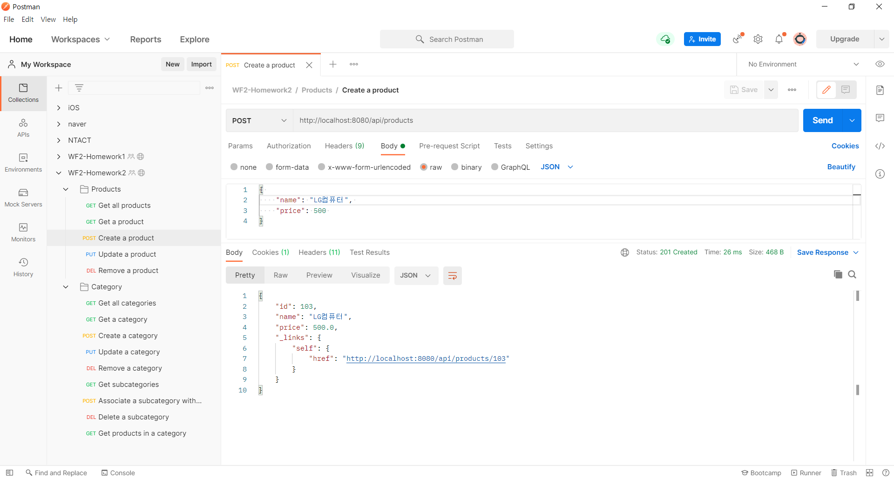Open tab options three-dots menu

(354, 64)
